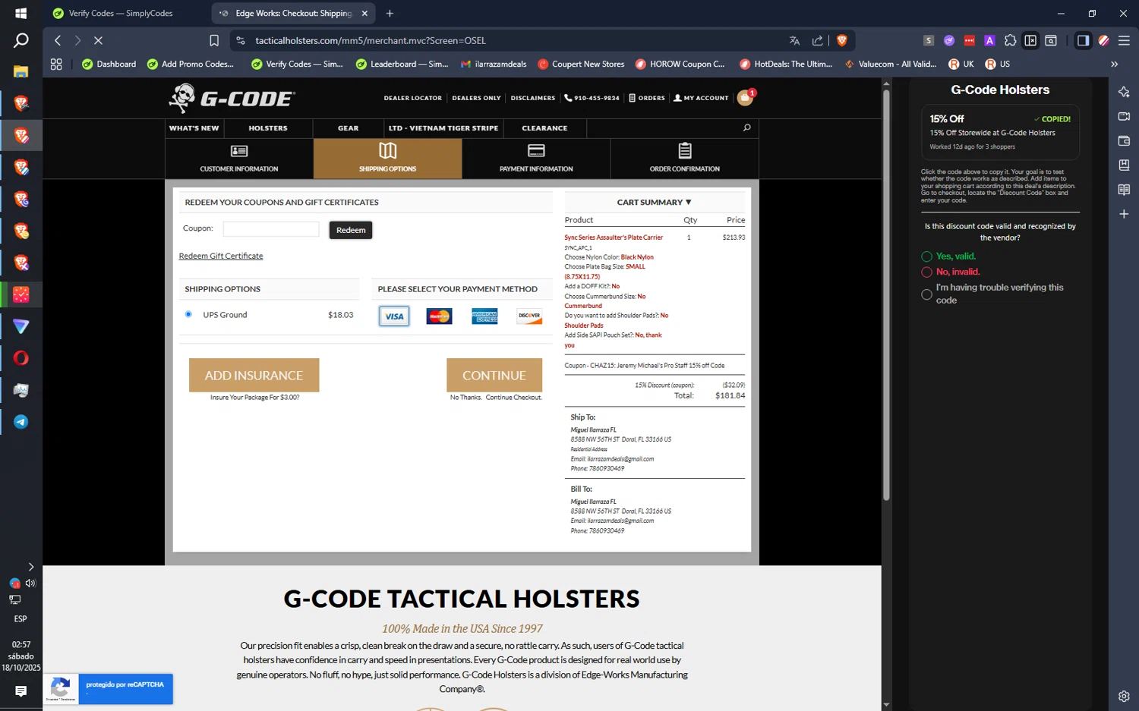Close the Edge Works Checkout tab
This screenshot has height=711, width=1139.
tap(364, 13)
